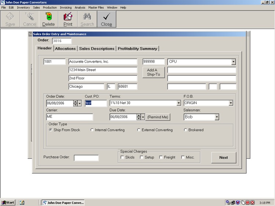Open the Help menu
The height and width of the screenshot is (206, 275).
pos(123,8)
